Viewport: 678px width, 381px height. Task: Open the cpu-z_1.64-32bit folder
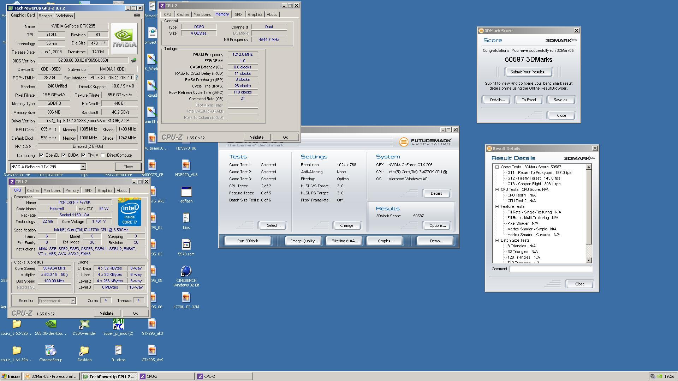(17, 353)
